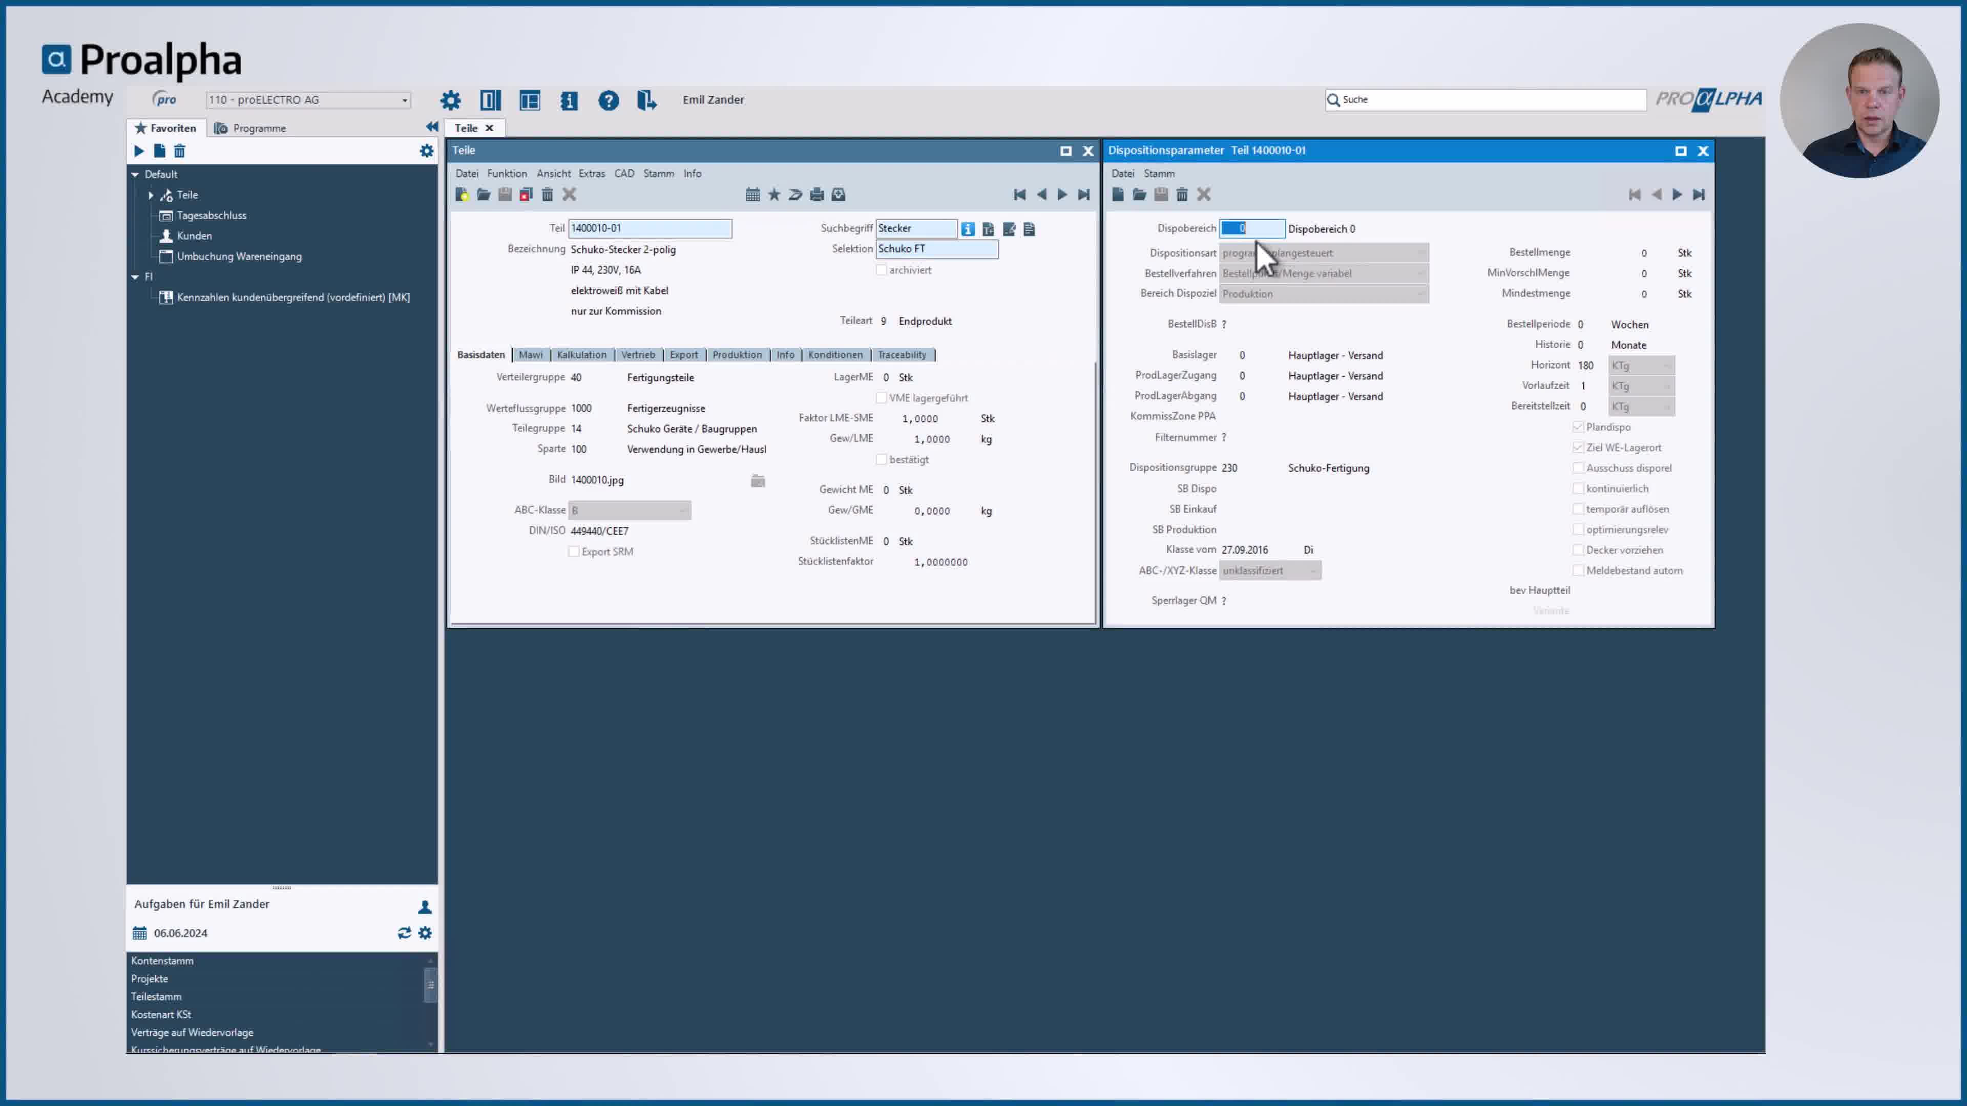Open the info icon in main toolbar

pos(569,100)
